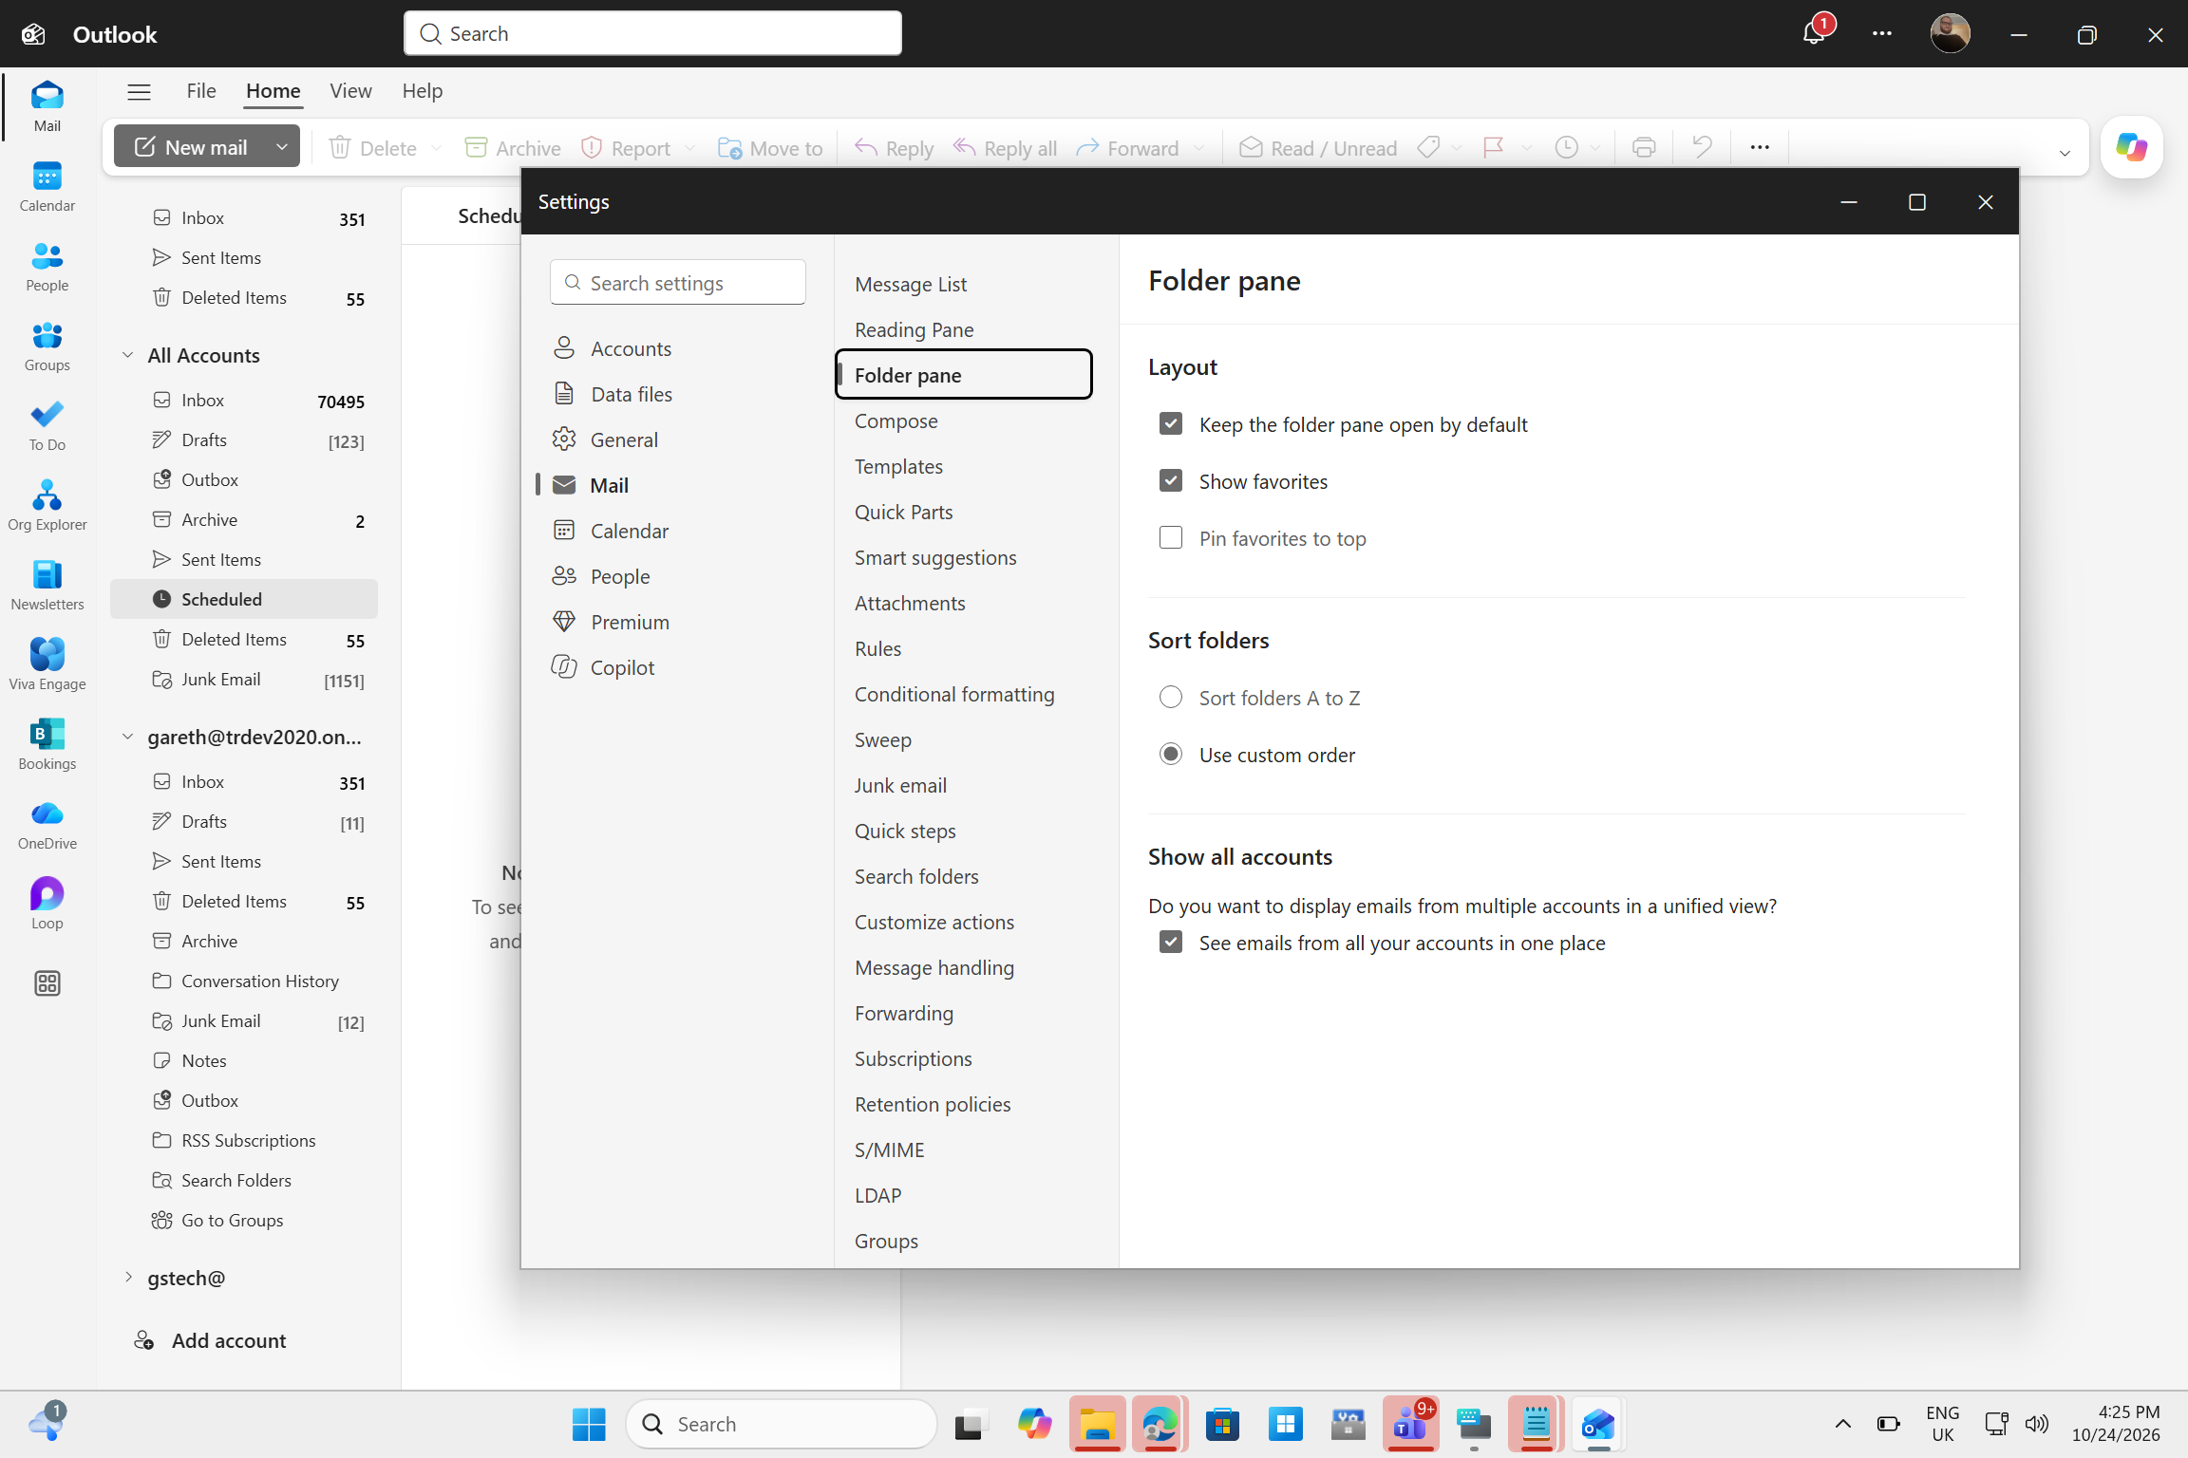Click the Search settings field
Screen dimensions: 2188x1458
(678, 283)
